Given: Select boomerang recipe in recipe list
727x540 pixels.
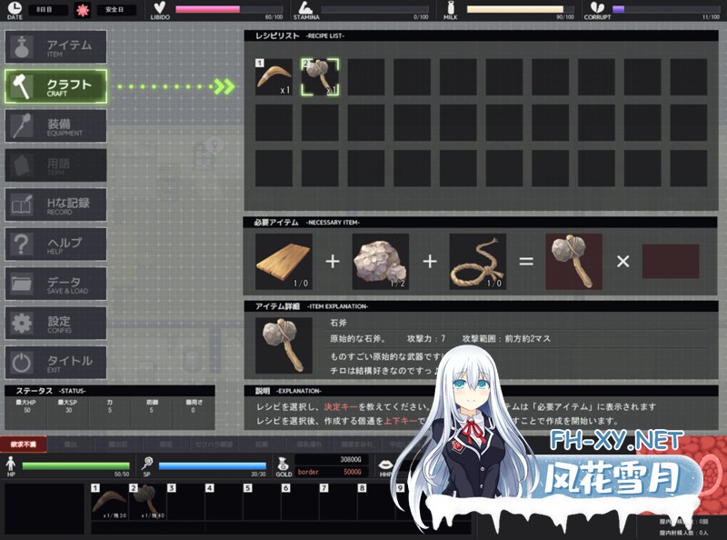Looking at the screenshot, I should [x=274, y=77].
